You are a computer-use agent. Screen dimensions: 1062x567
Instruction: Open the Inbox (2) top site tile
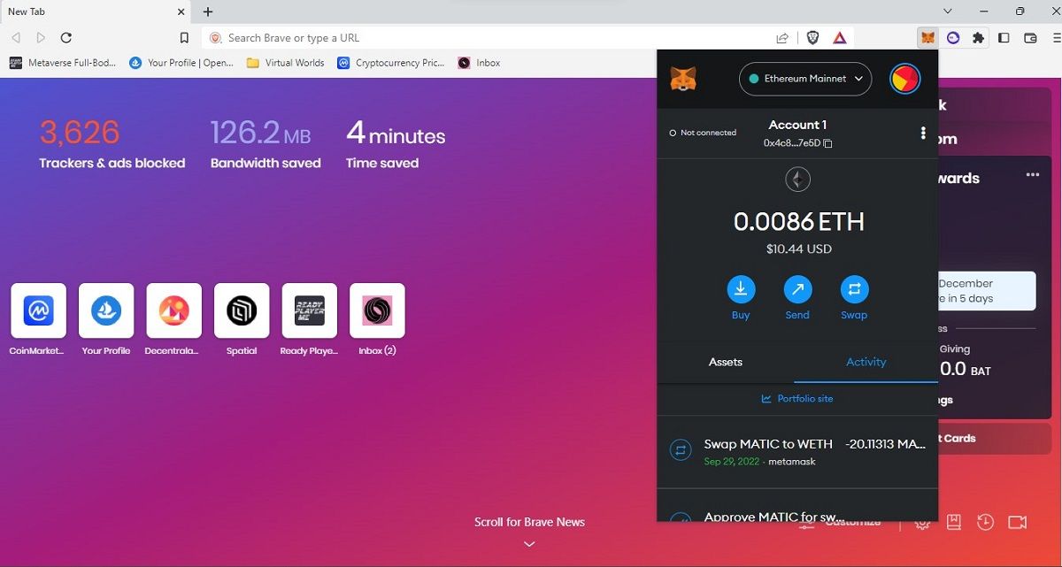pyautogui.click(x=377, y=310)
